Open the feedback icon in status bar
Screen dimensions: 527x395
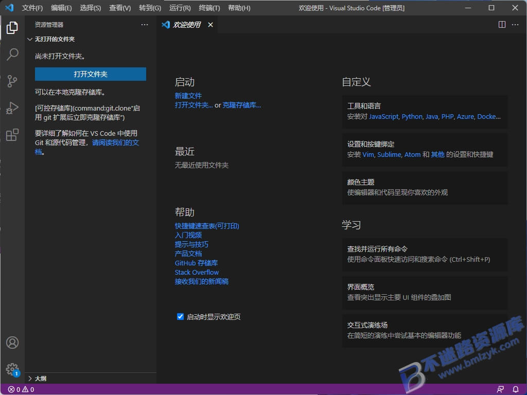[x=500, y=390]
